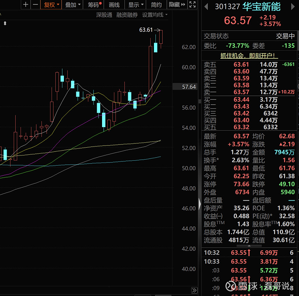Go to next stock with right arrow

point(293,7)
